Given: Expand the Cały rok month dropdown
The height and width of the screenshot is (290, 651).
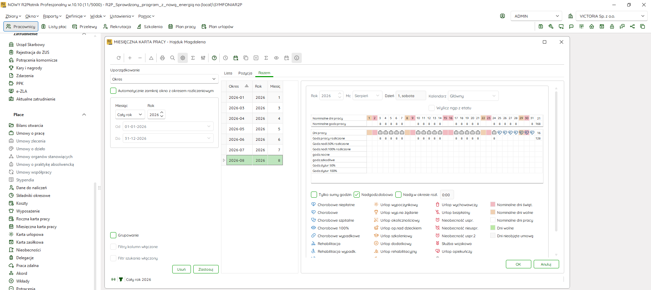Looking at the screenshot, I should point(130,115).
